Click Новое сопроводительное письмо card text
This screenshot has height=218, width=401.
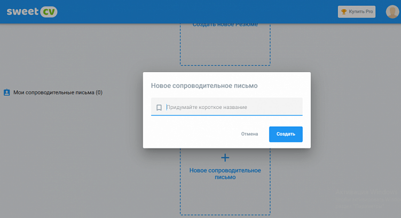225,174
